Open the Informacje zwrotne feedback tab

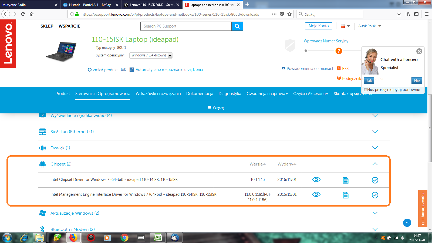pos(423,208)
